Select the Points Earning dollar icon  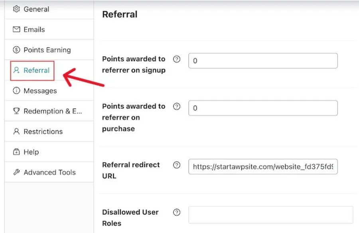(x=16, y=50)
